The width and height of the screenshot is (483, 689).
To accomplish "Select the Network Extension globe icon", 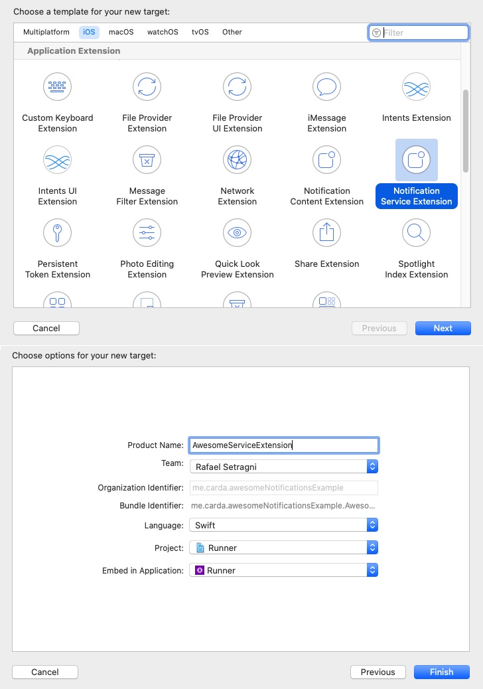I will point(237,159).
